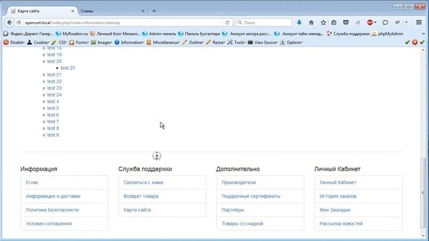Open the Admin-панель bookmark
Image resolution: width=429 pixels, height=241 pixels.
pos(160,33)
